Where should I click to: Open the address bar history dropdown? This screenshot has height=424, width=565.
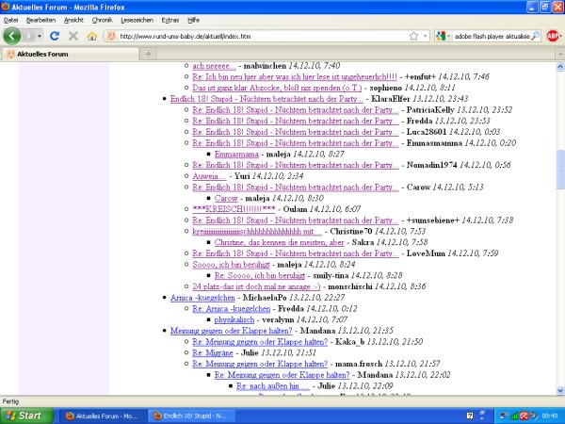tap(426, 36)
